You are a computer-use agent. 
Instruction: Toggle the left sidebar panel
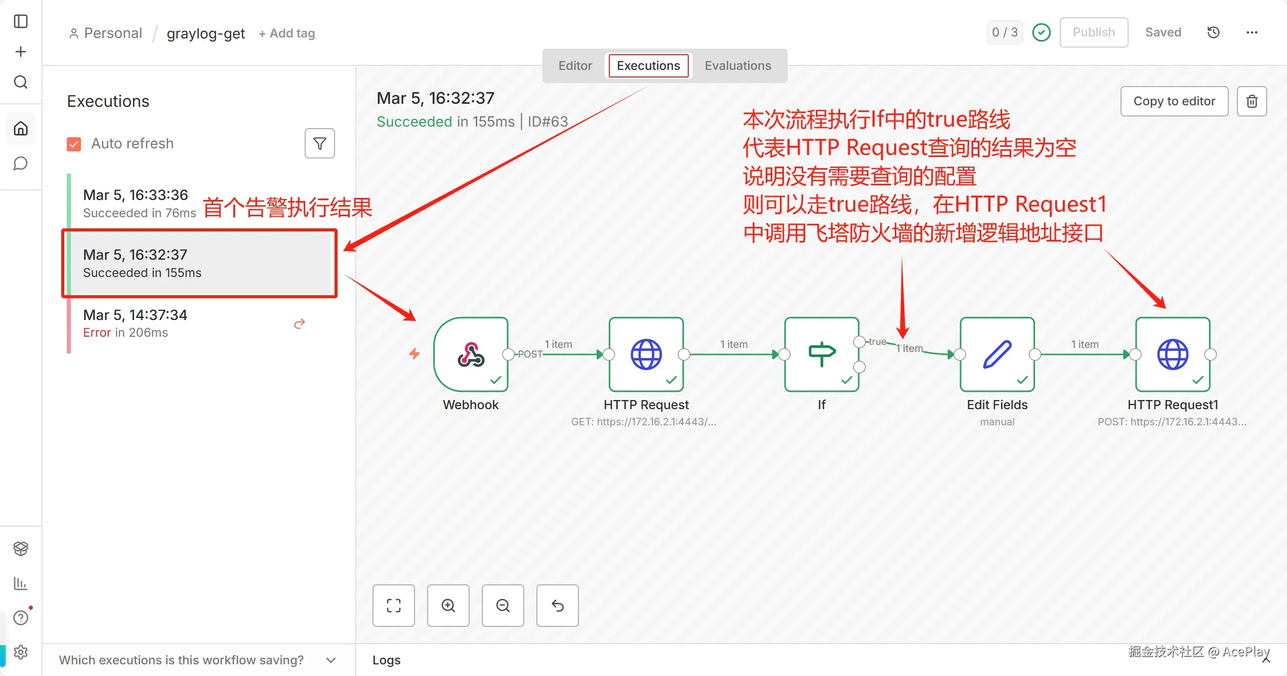click(21, 21)
